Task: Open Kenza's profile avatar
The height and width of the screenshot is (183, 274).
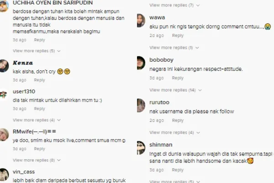Action: pos(4,66)
